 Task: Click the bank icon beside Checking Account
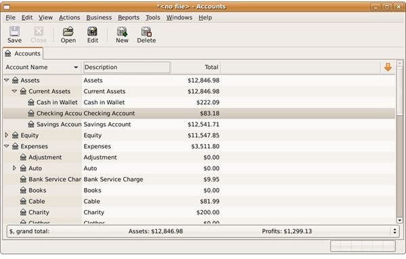click(x=31, y=114)
